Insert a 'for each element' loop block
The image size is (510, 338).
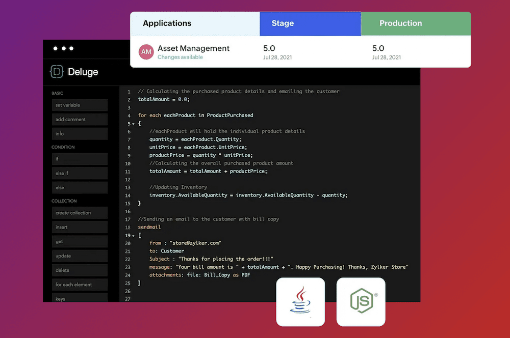pyautogui.click(x=80, y=284)
